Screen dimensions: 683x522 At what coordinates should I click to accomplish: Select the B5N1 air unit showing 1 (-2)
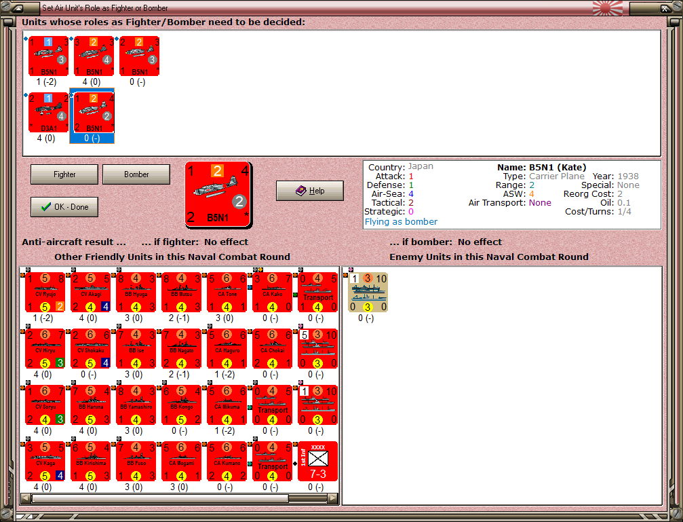[x=48, y=56]
